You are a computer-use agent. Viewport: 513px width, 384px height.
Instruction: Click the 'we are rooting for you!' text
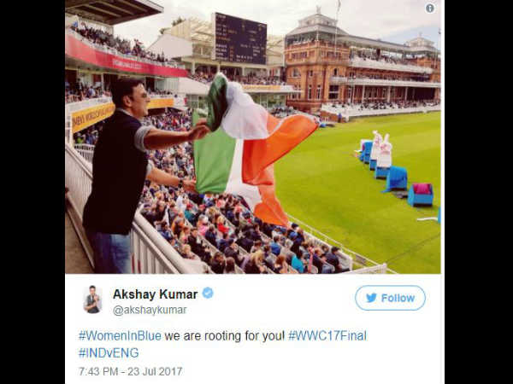click(x=224, y=335)
